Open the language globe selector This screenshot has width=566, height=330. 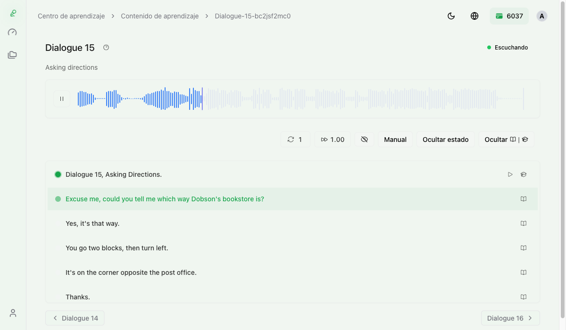tap(474, 16)
